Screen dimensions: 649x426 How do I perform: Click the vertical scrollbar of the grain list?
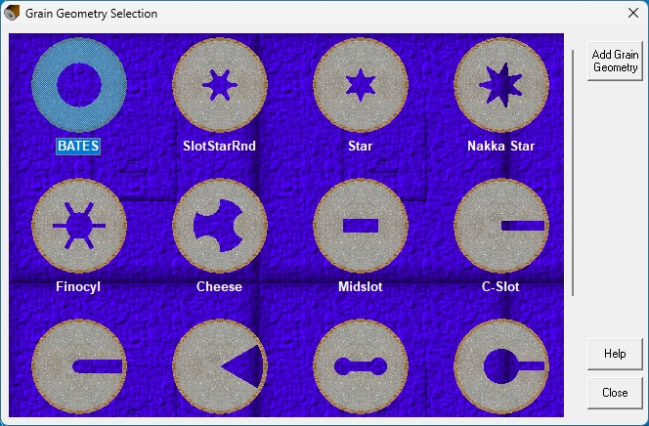pos(573,173)
